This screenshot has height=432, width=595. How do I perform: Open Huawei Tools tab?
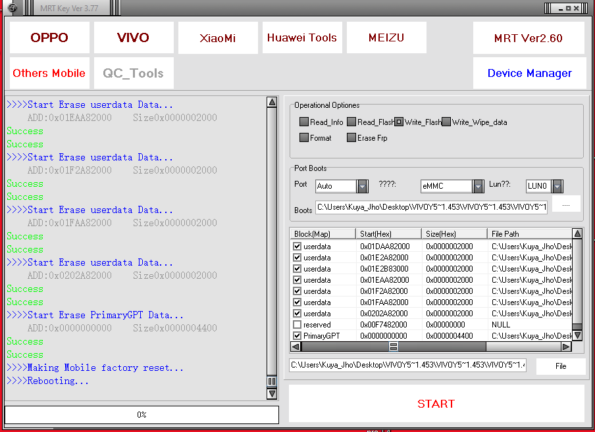pyautogui.click(x=302, y=37)
